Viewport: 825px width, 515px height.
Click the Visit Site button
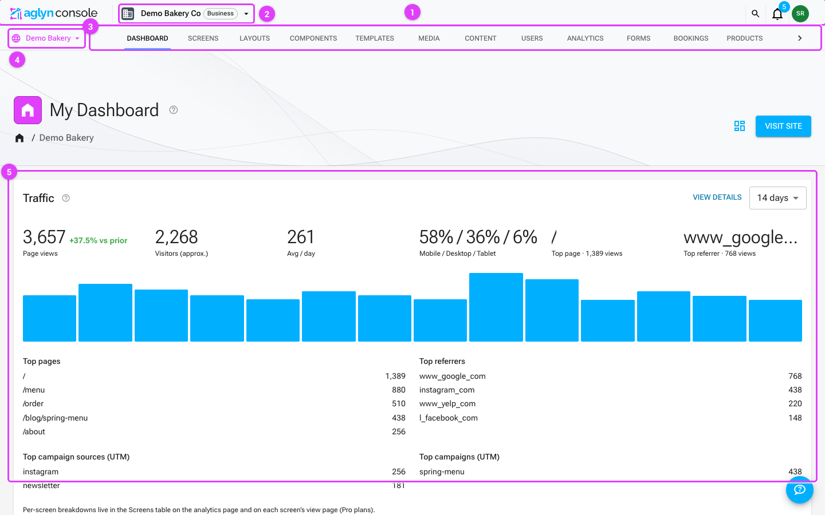click(x=783, y=126)
